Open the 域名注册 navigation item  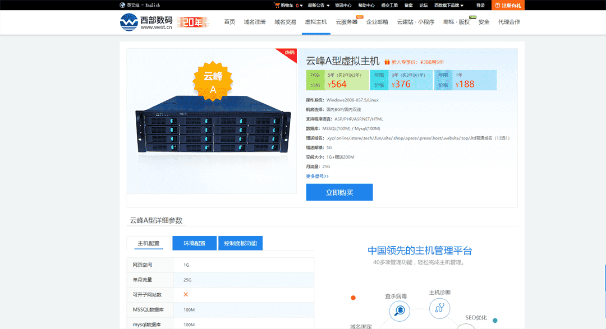coord(255,22)
